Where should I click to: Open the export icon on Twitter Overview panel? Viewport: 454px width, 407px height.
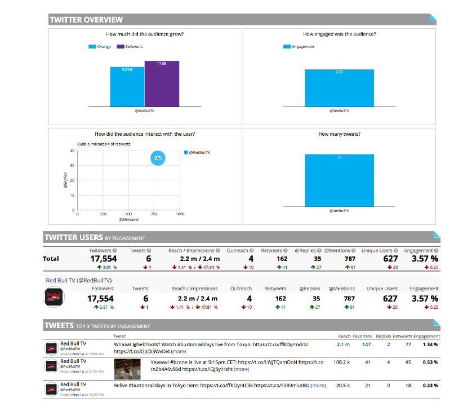(433, 17)
